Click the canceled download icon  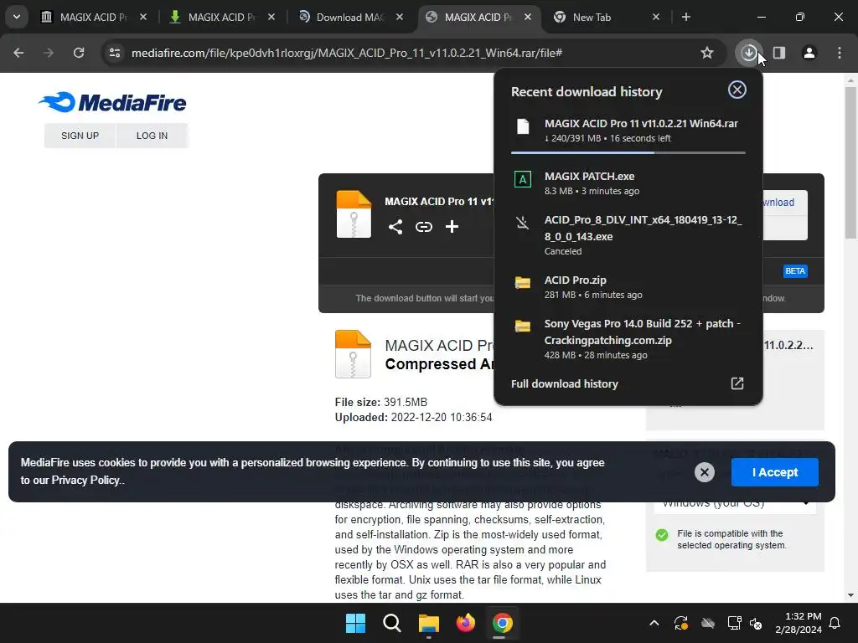tap(523, 222)
